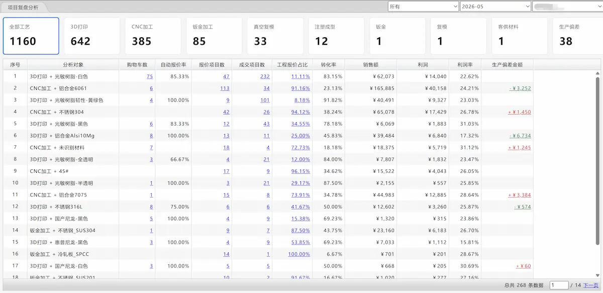
Task: Open the 29.17% link for 光敏树脂-半透明
Action: point(300,183)
